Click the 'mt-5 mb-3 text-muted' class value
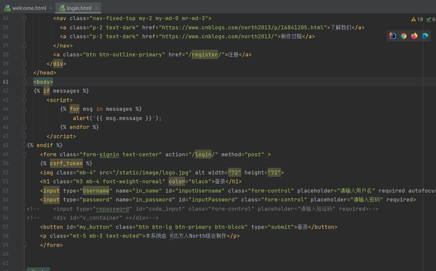Viewport: 436px width, 271px height. [x=106, y=236]
